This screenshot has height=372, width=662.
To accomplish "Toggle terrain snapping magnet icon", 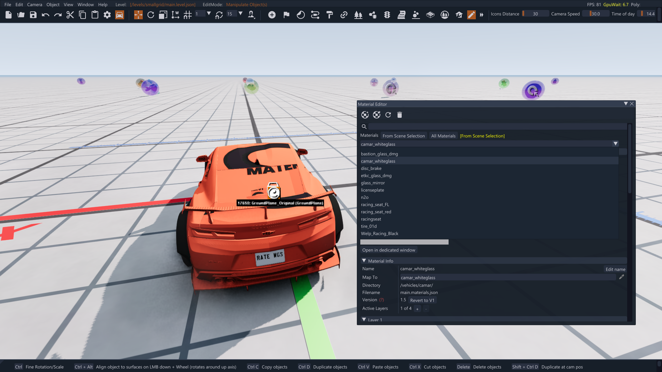I will [x=251, y=15].
